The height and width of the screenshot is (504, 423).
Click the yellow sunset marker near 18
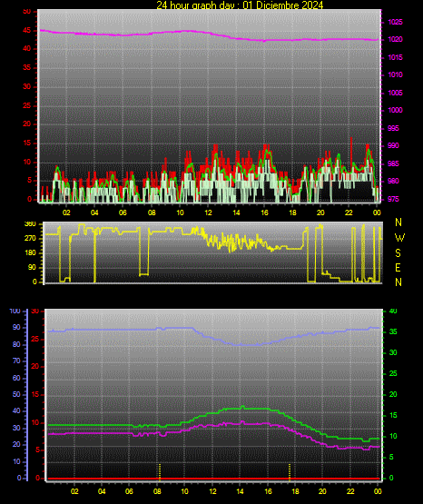pos(290,471)
